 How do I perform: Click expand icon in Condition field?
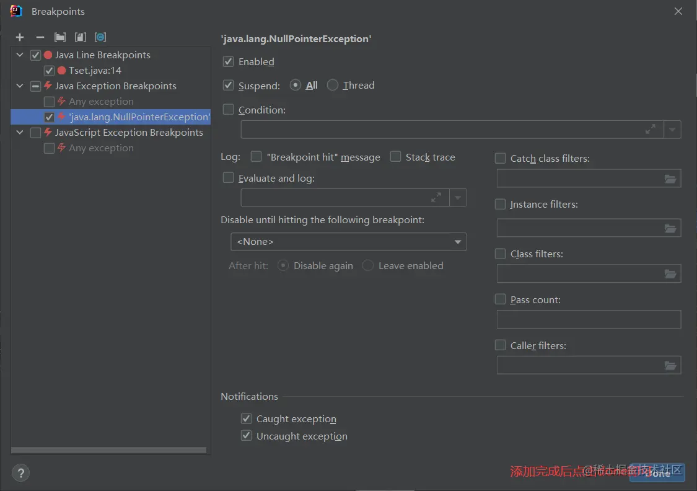[x=651, y=130]
